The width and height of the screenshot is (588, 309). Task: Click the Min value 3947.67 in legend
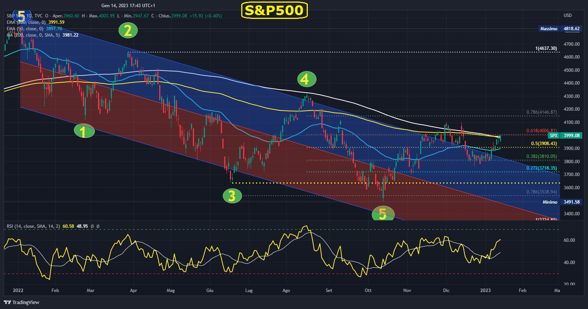pyautogui.click(x=141, y=16)
